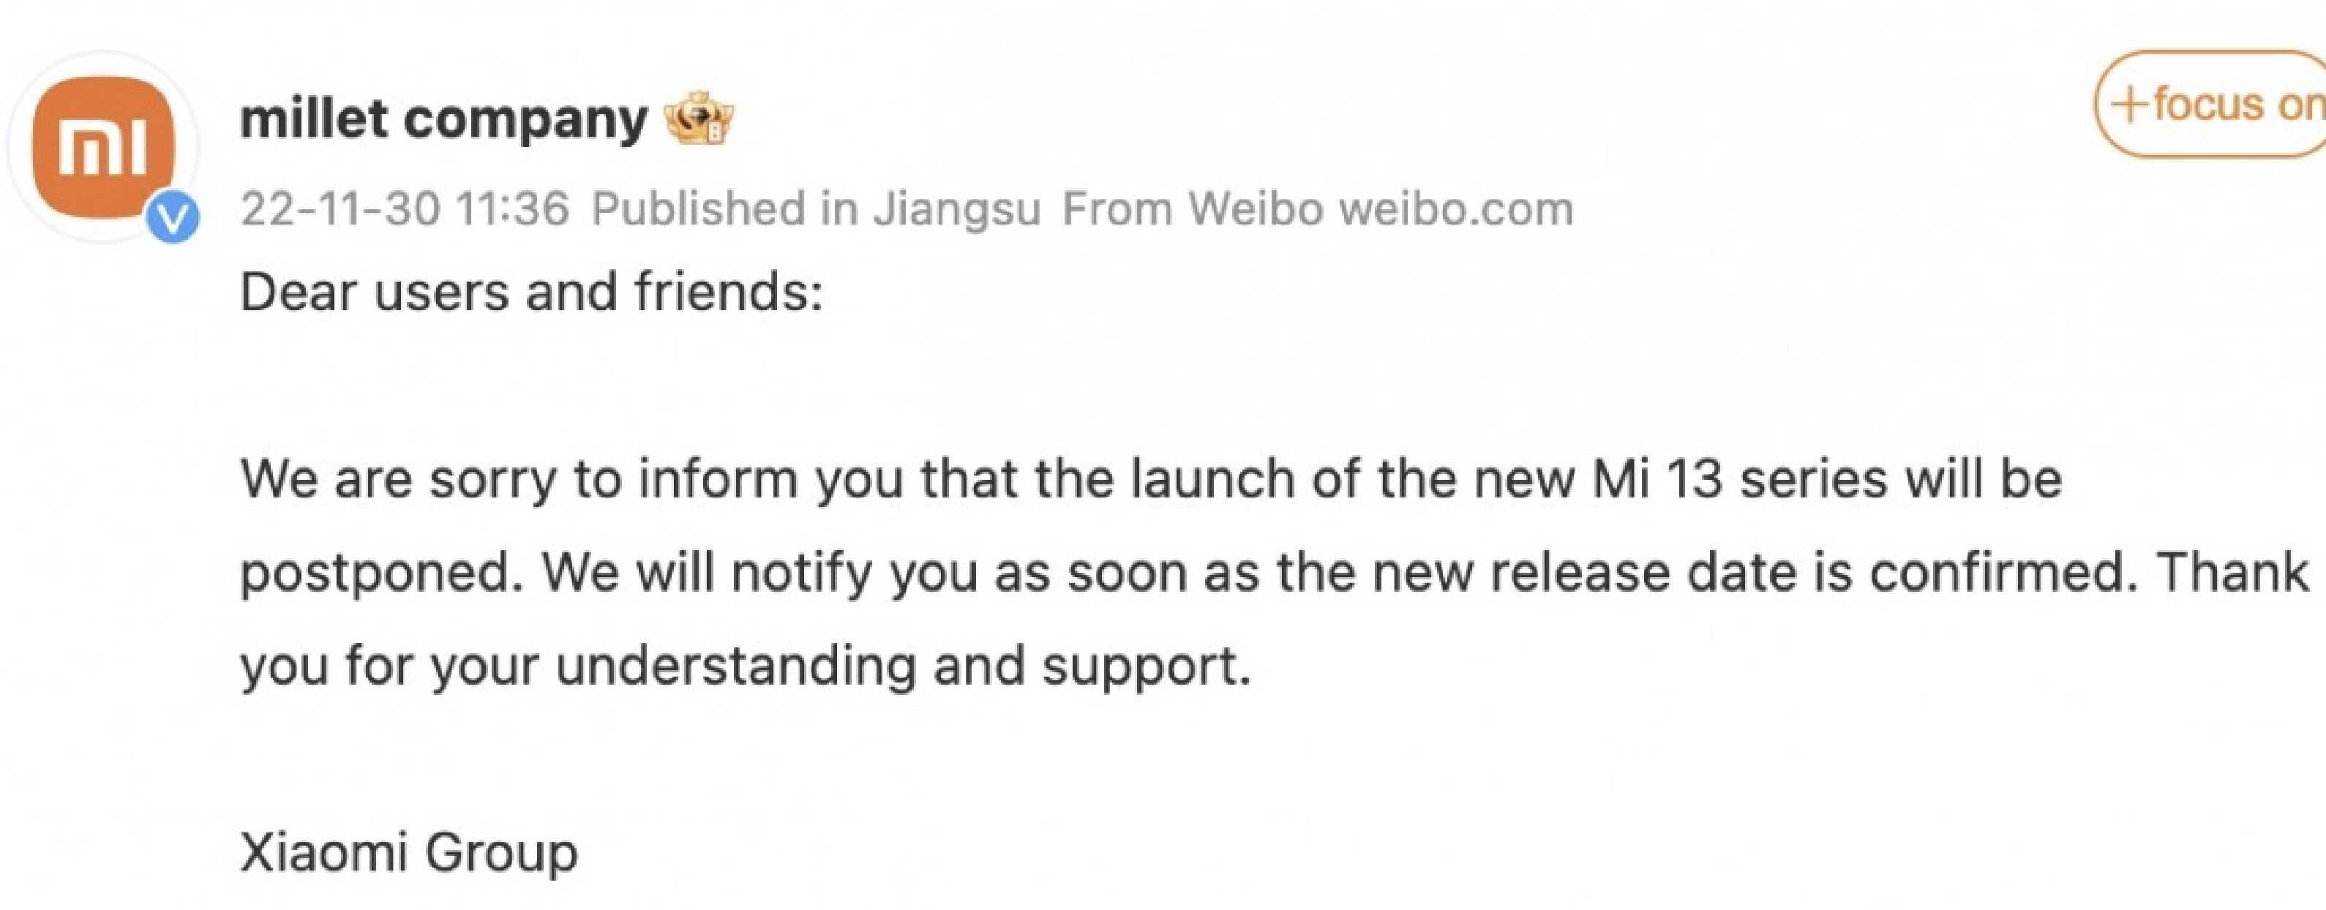The width and height of the screenshot is (2326, 910).
Task: Open the Xiaomi Mi logo avatar
Action: pyautogui.click(x=104, y=146)
